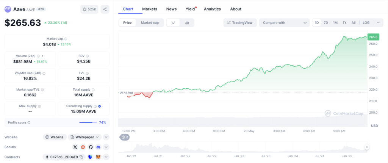Click the #29 rank badge
This screenshot has width=388, height=163.
(x=41, y=9)
